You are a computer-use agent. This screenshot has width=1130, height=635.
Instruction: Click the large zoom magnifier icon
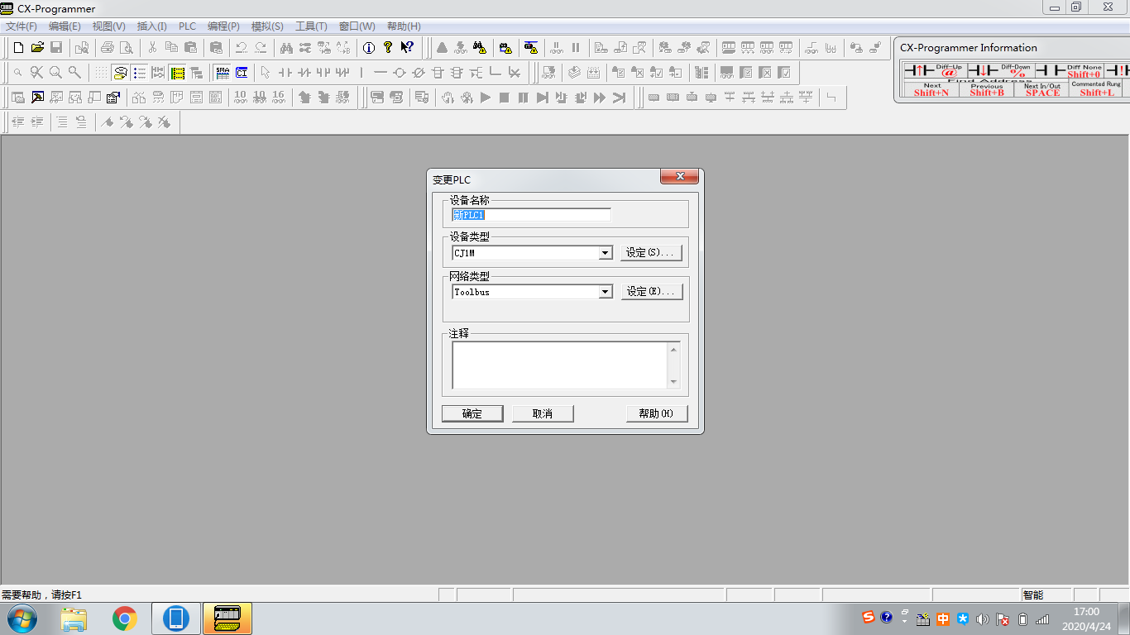pyautogui.click(x=55, y=73)
